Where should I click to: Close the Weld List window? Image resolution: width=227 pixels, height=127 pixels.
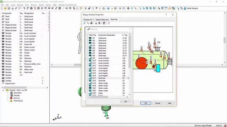coord(130,29)
